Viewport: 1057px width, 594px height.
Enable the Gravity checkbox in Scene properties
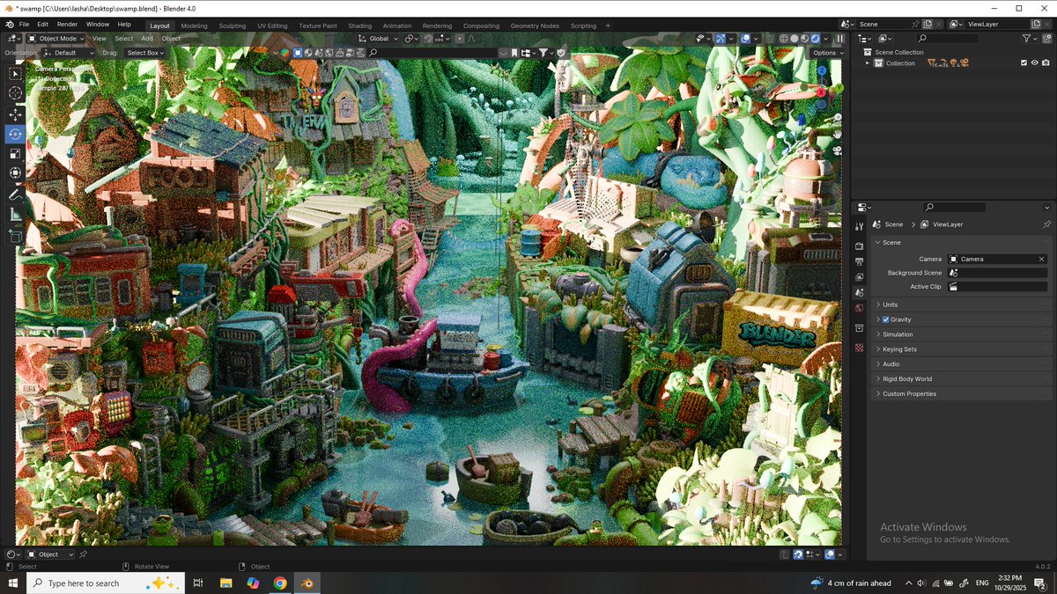point(887,319)
